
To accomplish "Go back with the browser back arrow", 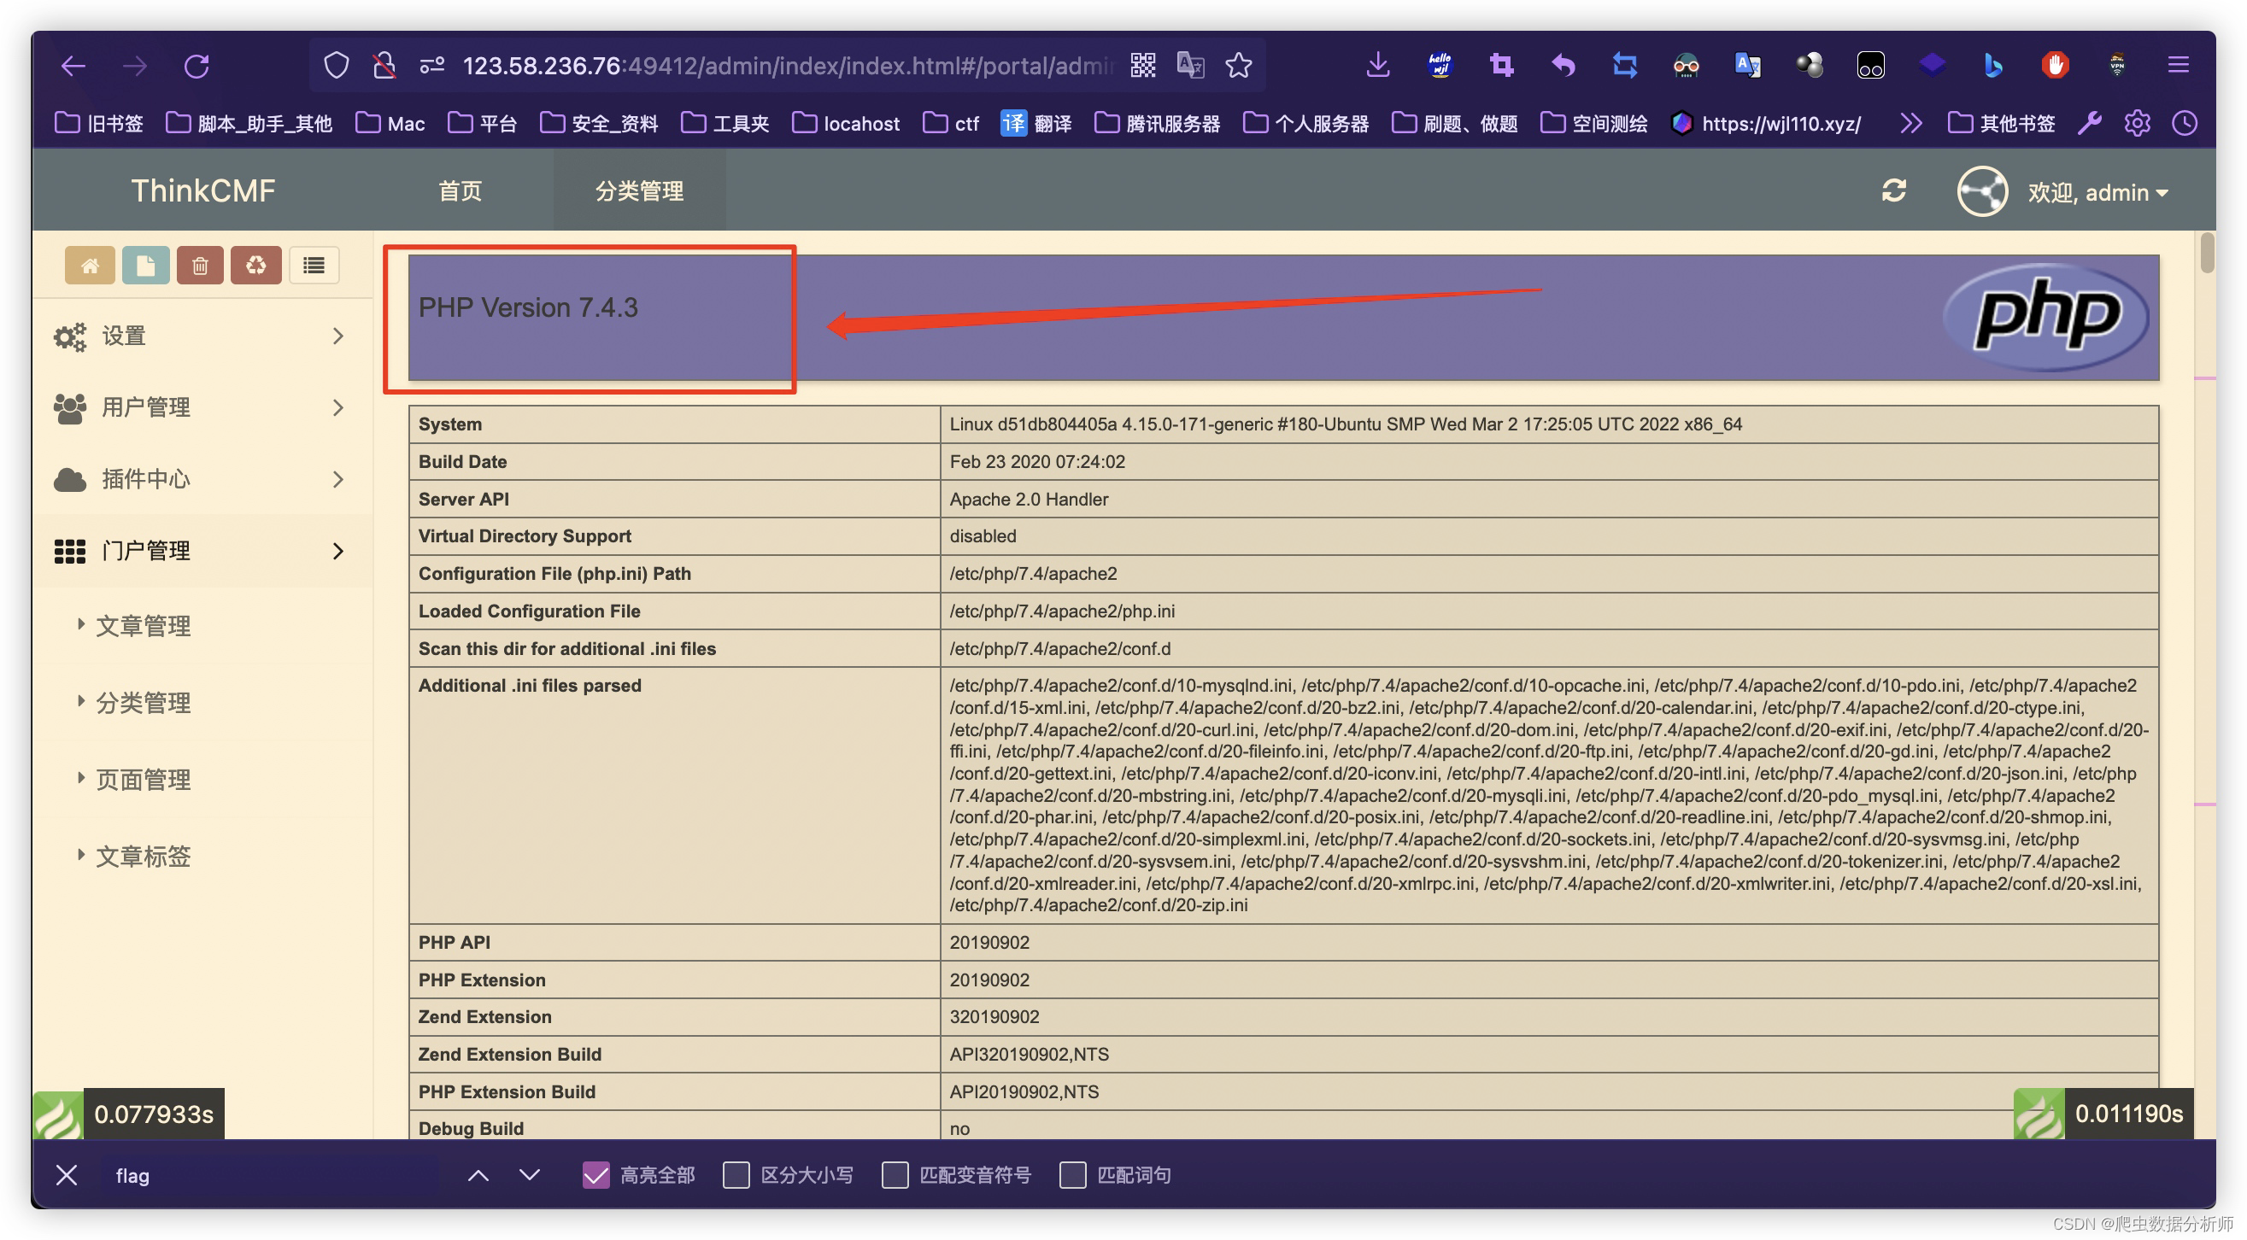I will (x=73, y=66).
